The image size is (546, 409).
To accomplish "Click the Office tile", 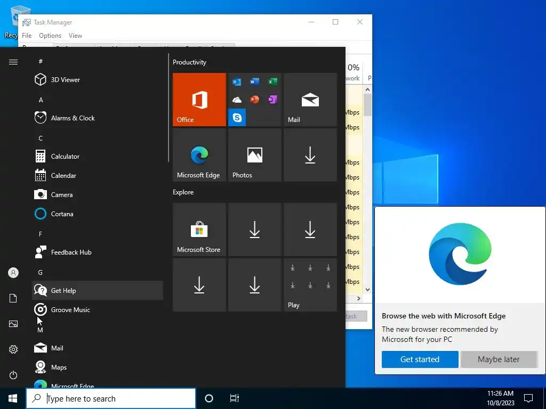I will [199, 100].
